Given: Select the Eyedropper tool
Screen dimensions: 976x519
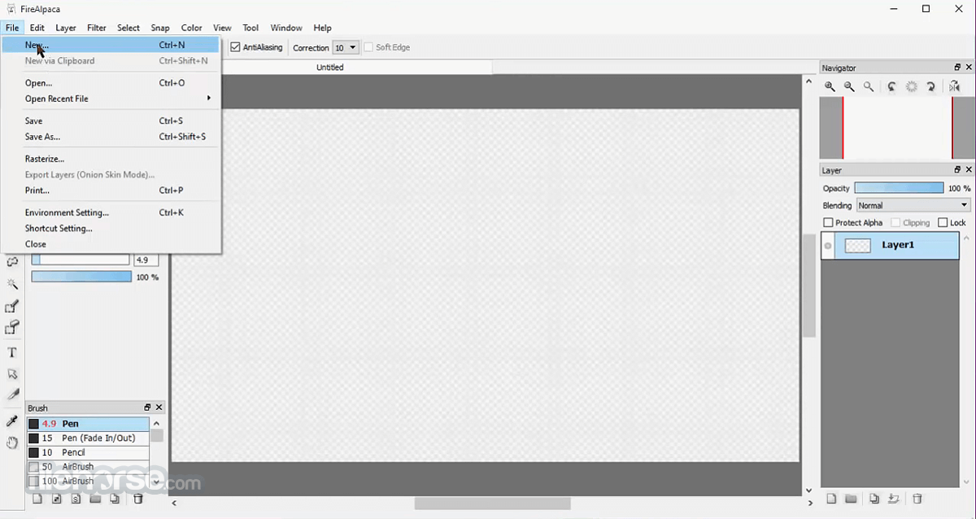Looking at the screenshot, I should (12, 421).
